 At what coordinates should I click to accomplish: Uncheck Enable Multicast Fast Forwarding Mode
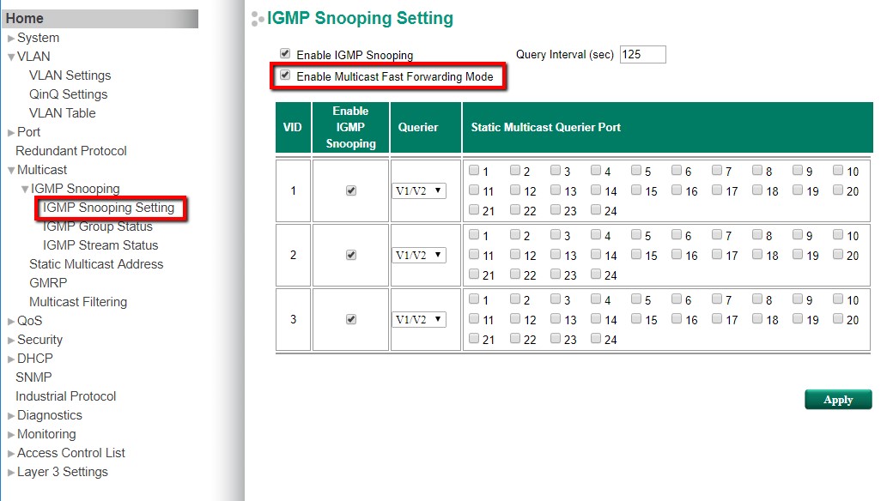(x=285, y=75)
